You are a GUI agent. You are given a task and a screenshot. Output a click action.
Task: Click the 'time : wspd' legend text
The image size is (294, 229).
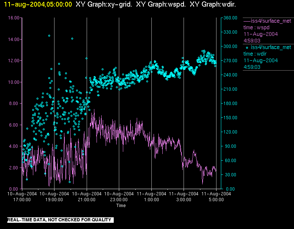point(256,27)
